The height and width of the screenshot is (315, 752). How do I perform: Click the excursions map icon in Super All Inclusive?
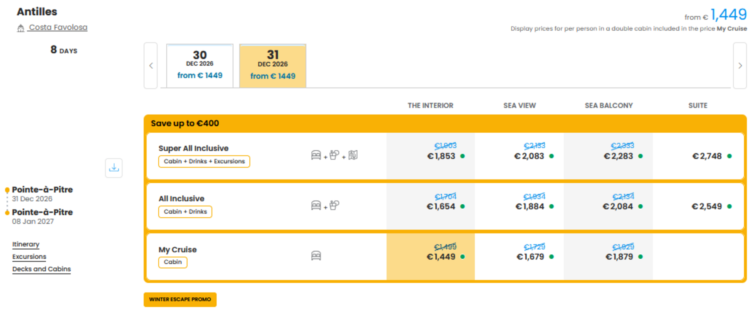pyautogui.click(x=353, y=155)
